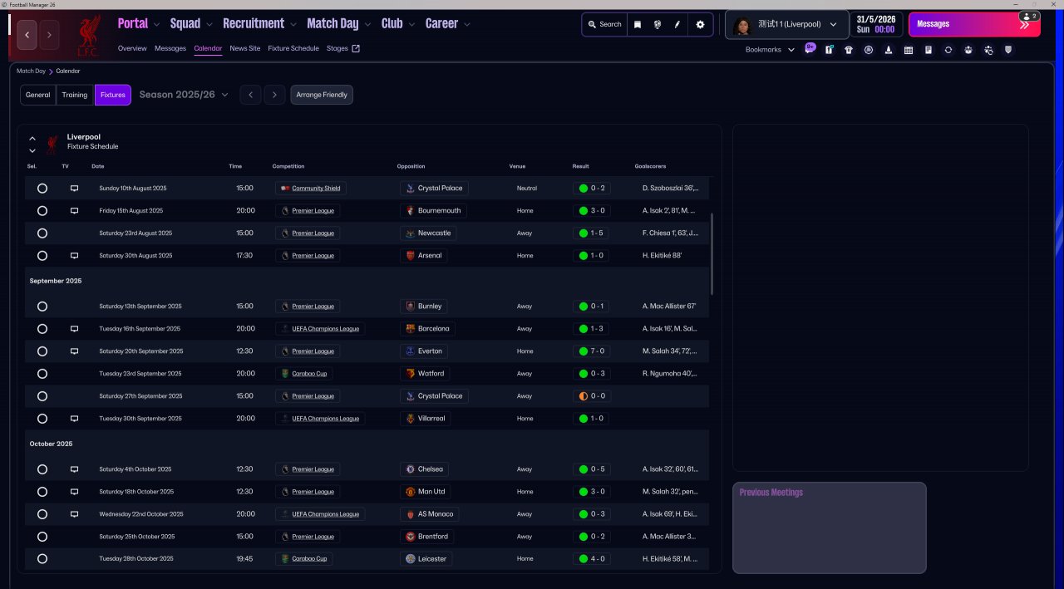The width and height of the screenshot is (1064, 589).
Task: Open the bookmark icon in top toolbar
Action: click(638, 25)
